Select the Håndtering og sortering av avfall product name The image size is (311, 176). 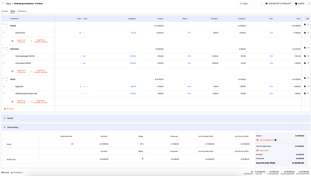coord(26,93)
